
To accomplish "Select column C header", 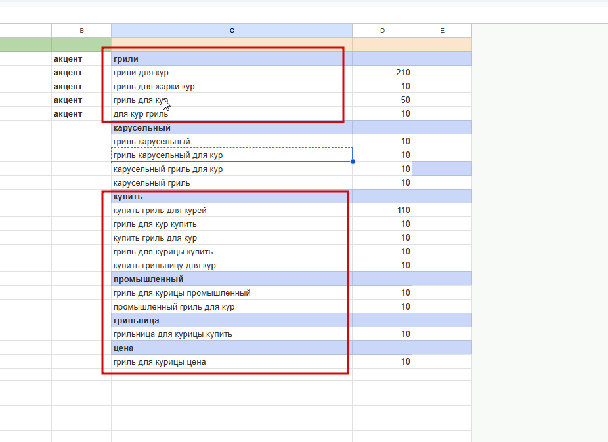I will 232,31.
